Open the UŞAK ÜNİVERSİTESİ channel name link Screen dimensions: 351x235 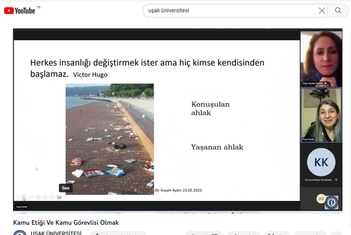click(56, 233)
